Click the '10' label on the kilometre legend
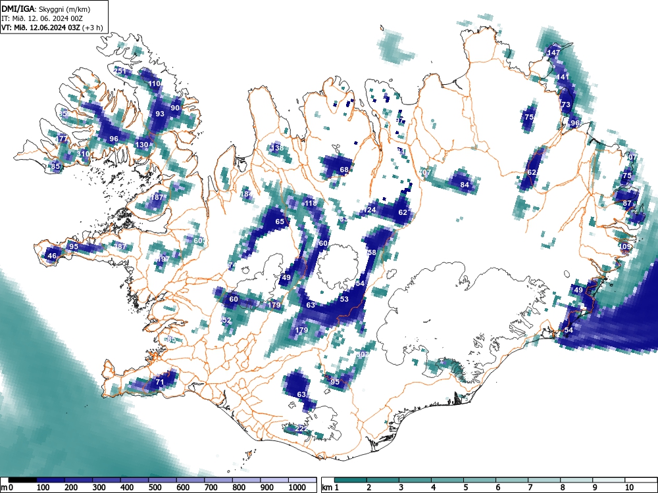The width and height of the screenshot is (658, 493). pyautogui.click(x=629, y=487)
